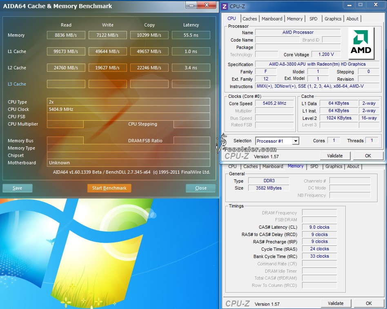This screenshot has width=387, height=309.
Task: Select the L1 Cache Copy value 49657 MB/s
Action: 149,51
